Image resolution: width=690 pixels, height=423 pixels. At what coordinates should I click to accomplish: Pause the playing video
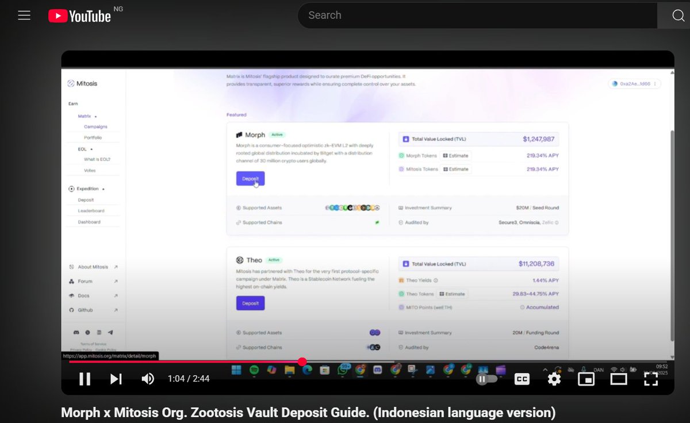coord(85,379)
